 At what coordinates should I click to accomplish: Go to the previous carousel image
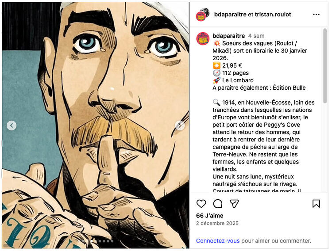point(12,125)
